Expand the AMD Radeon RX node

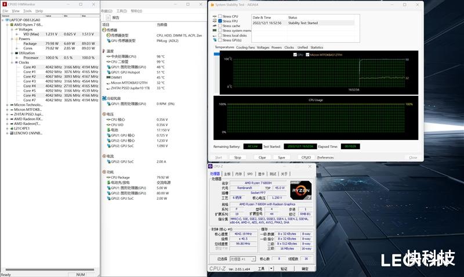coord(6,118)
